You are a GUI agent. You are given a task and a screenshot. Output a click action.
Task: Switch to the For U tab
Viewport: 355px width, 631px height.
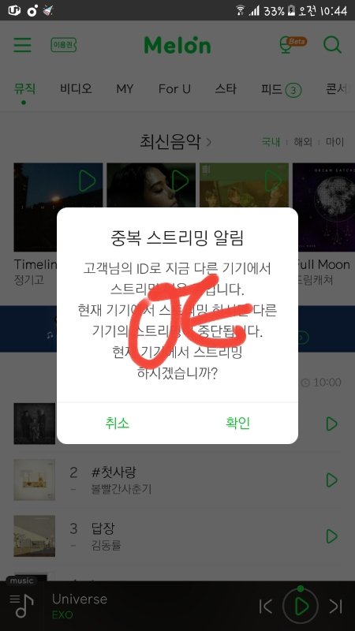tap(174, 89)
